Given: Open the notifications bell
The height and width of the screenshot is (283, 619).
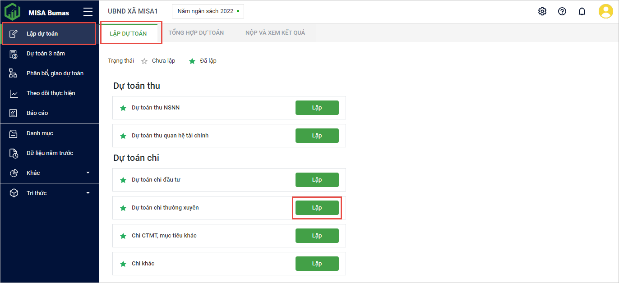Looking at the screenshot, I should 582,11.
